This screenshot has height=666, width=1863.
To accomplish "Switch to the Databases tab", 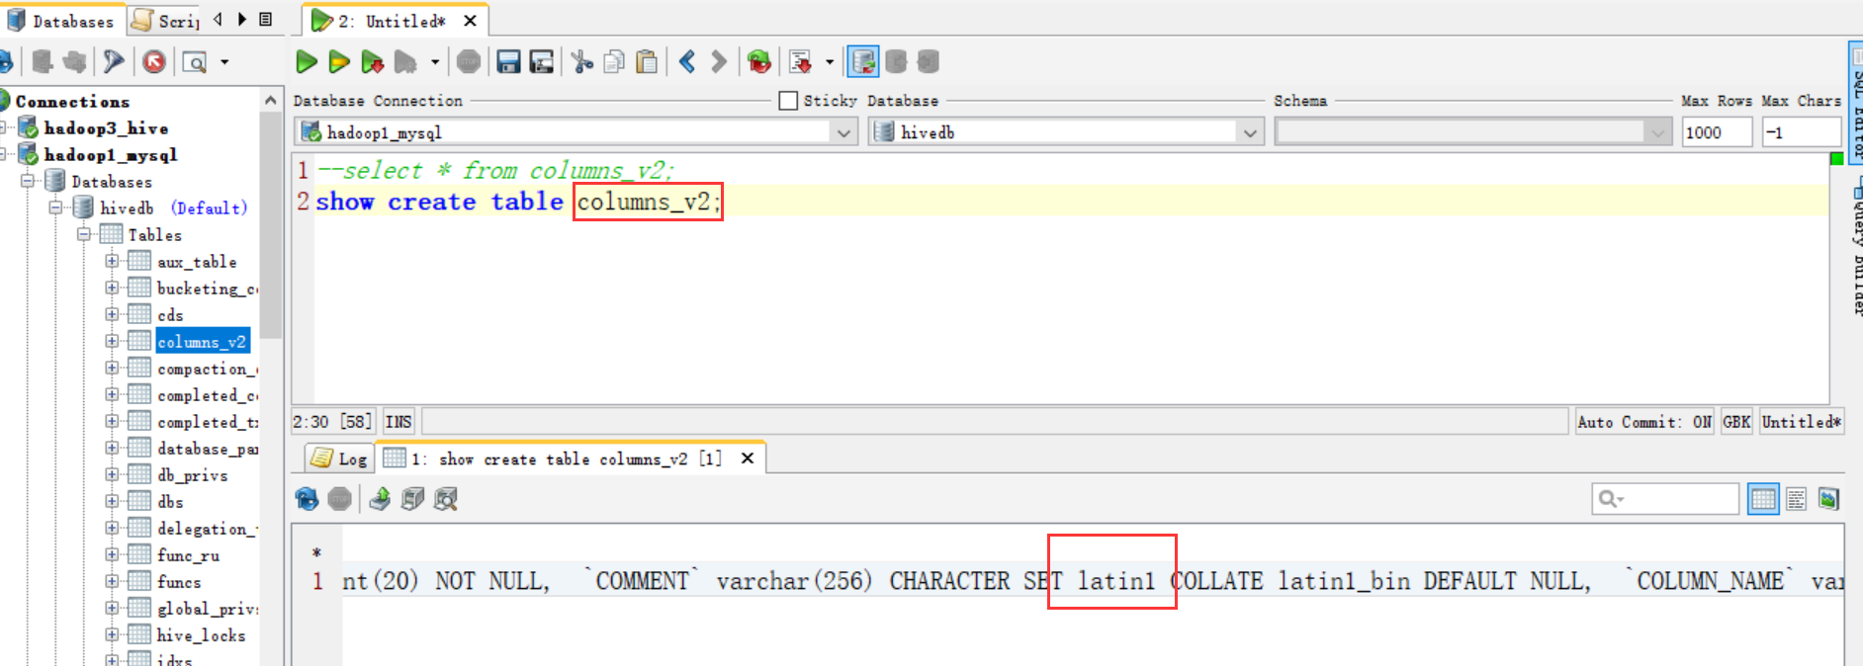I will point(61,20).
